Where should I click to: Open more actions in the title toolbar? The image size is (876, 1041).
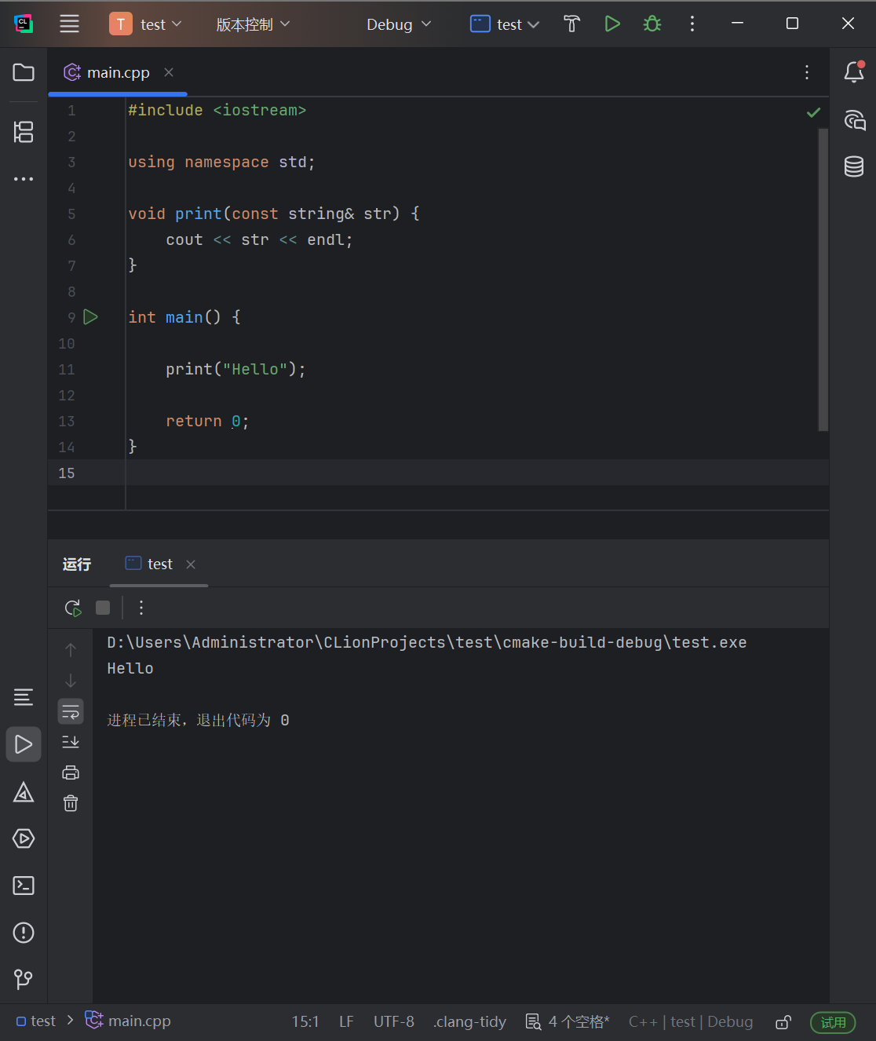tap(692, 24)
